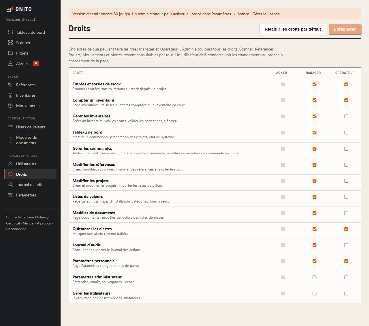Click the Inventaires clipboard icon

10,95
